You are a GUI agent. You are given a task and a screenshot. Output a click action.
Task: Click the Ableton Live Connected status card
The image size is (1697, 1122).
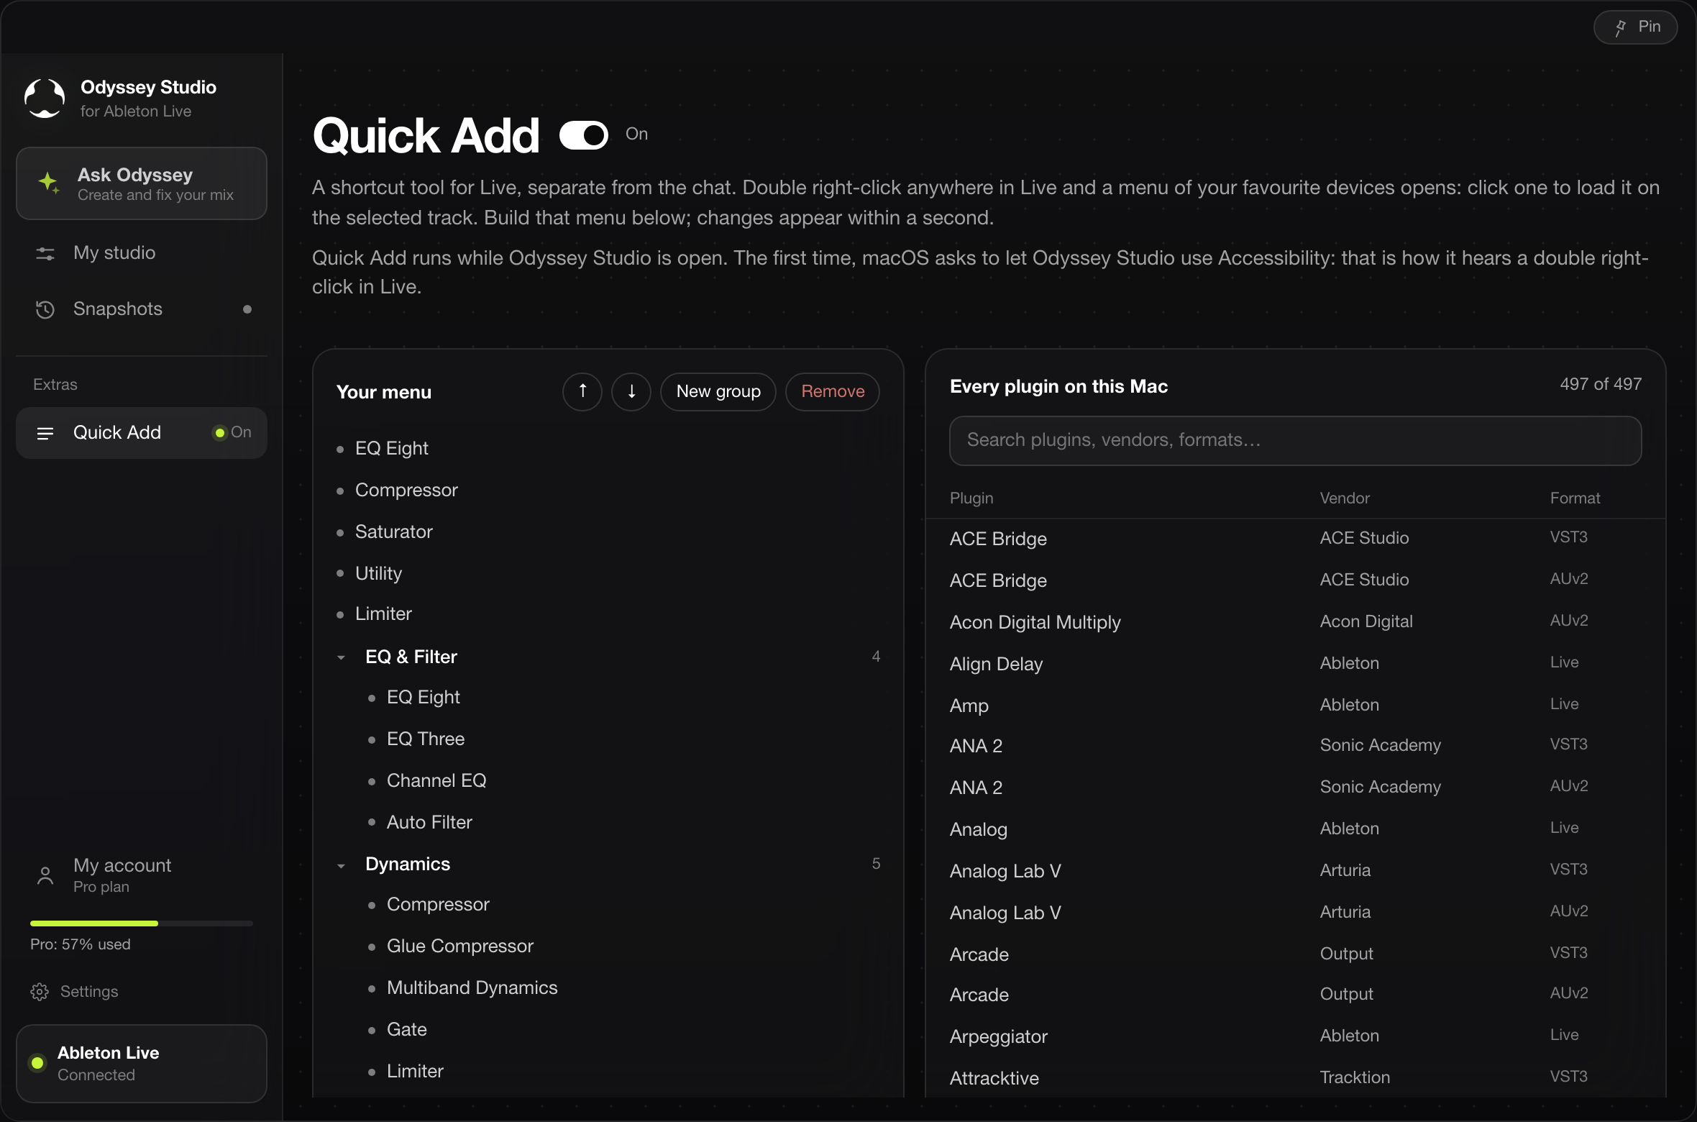pos(142,1063)
